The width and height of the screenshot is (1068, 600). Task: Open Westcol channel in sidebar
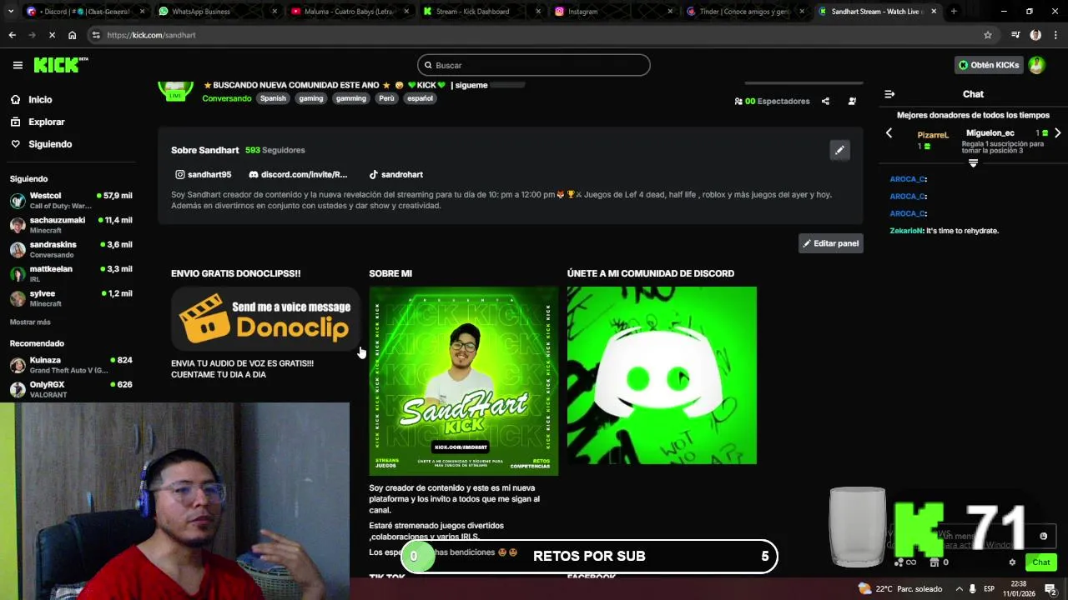pos(71,200)
